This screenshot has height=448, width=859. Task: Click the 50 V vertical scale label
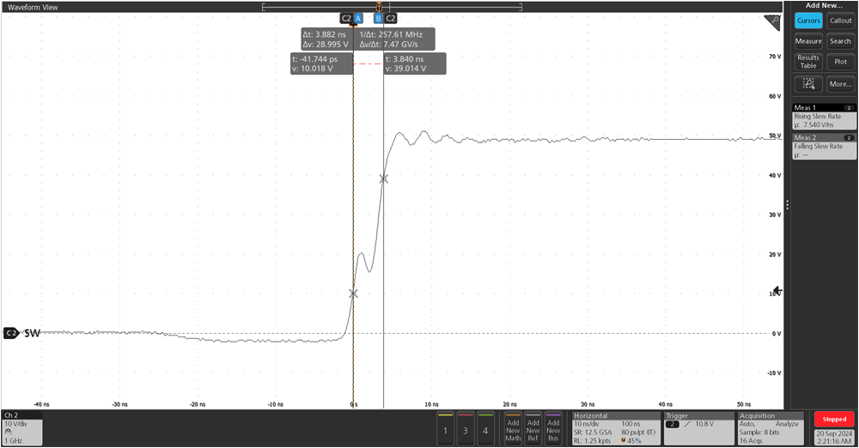(775, 136)
